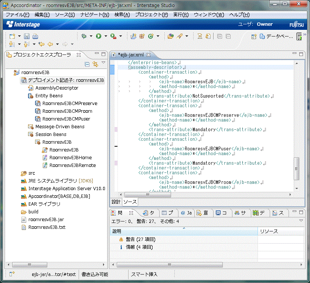
Task: Click the New Java Project toolbar icon
Action: point(133,36)
